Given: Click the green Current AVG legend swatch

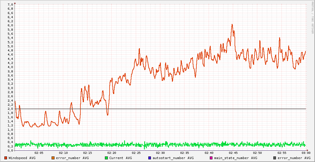Looking at the screenshot, I should [x=106, y=158].
